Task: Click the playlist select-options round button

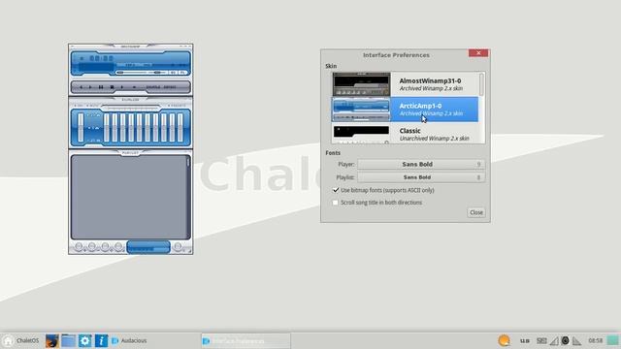Action: pos(105,247)
